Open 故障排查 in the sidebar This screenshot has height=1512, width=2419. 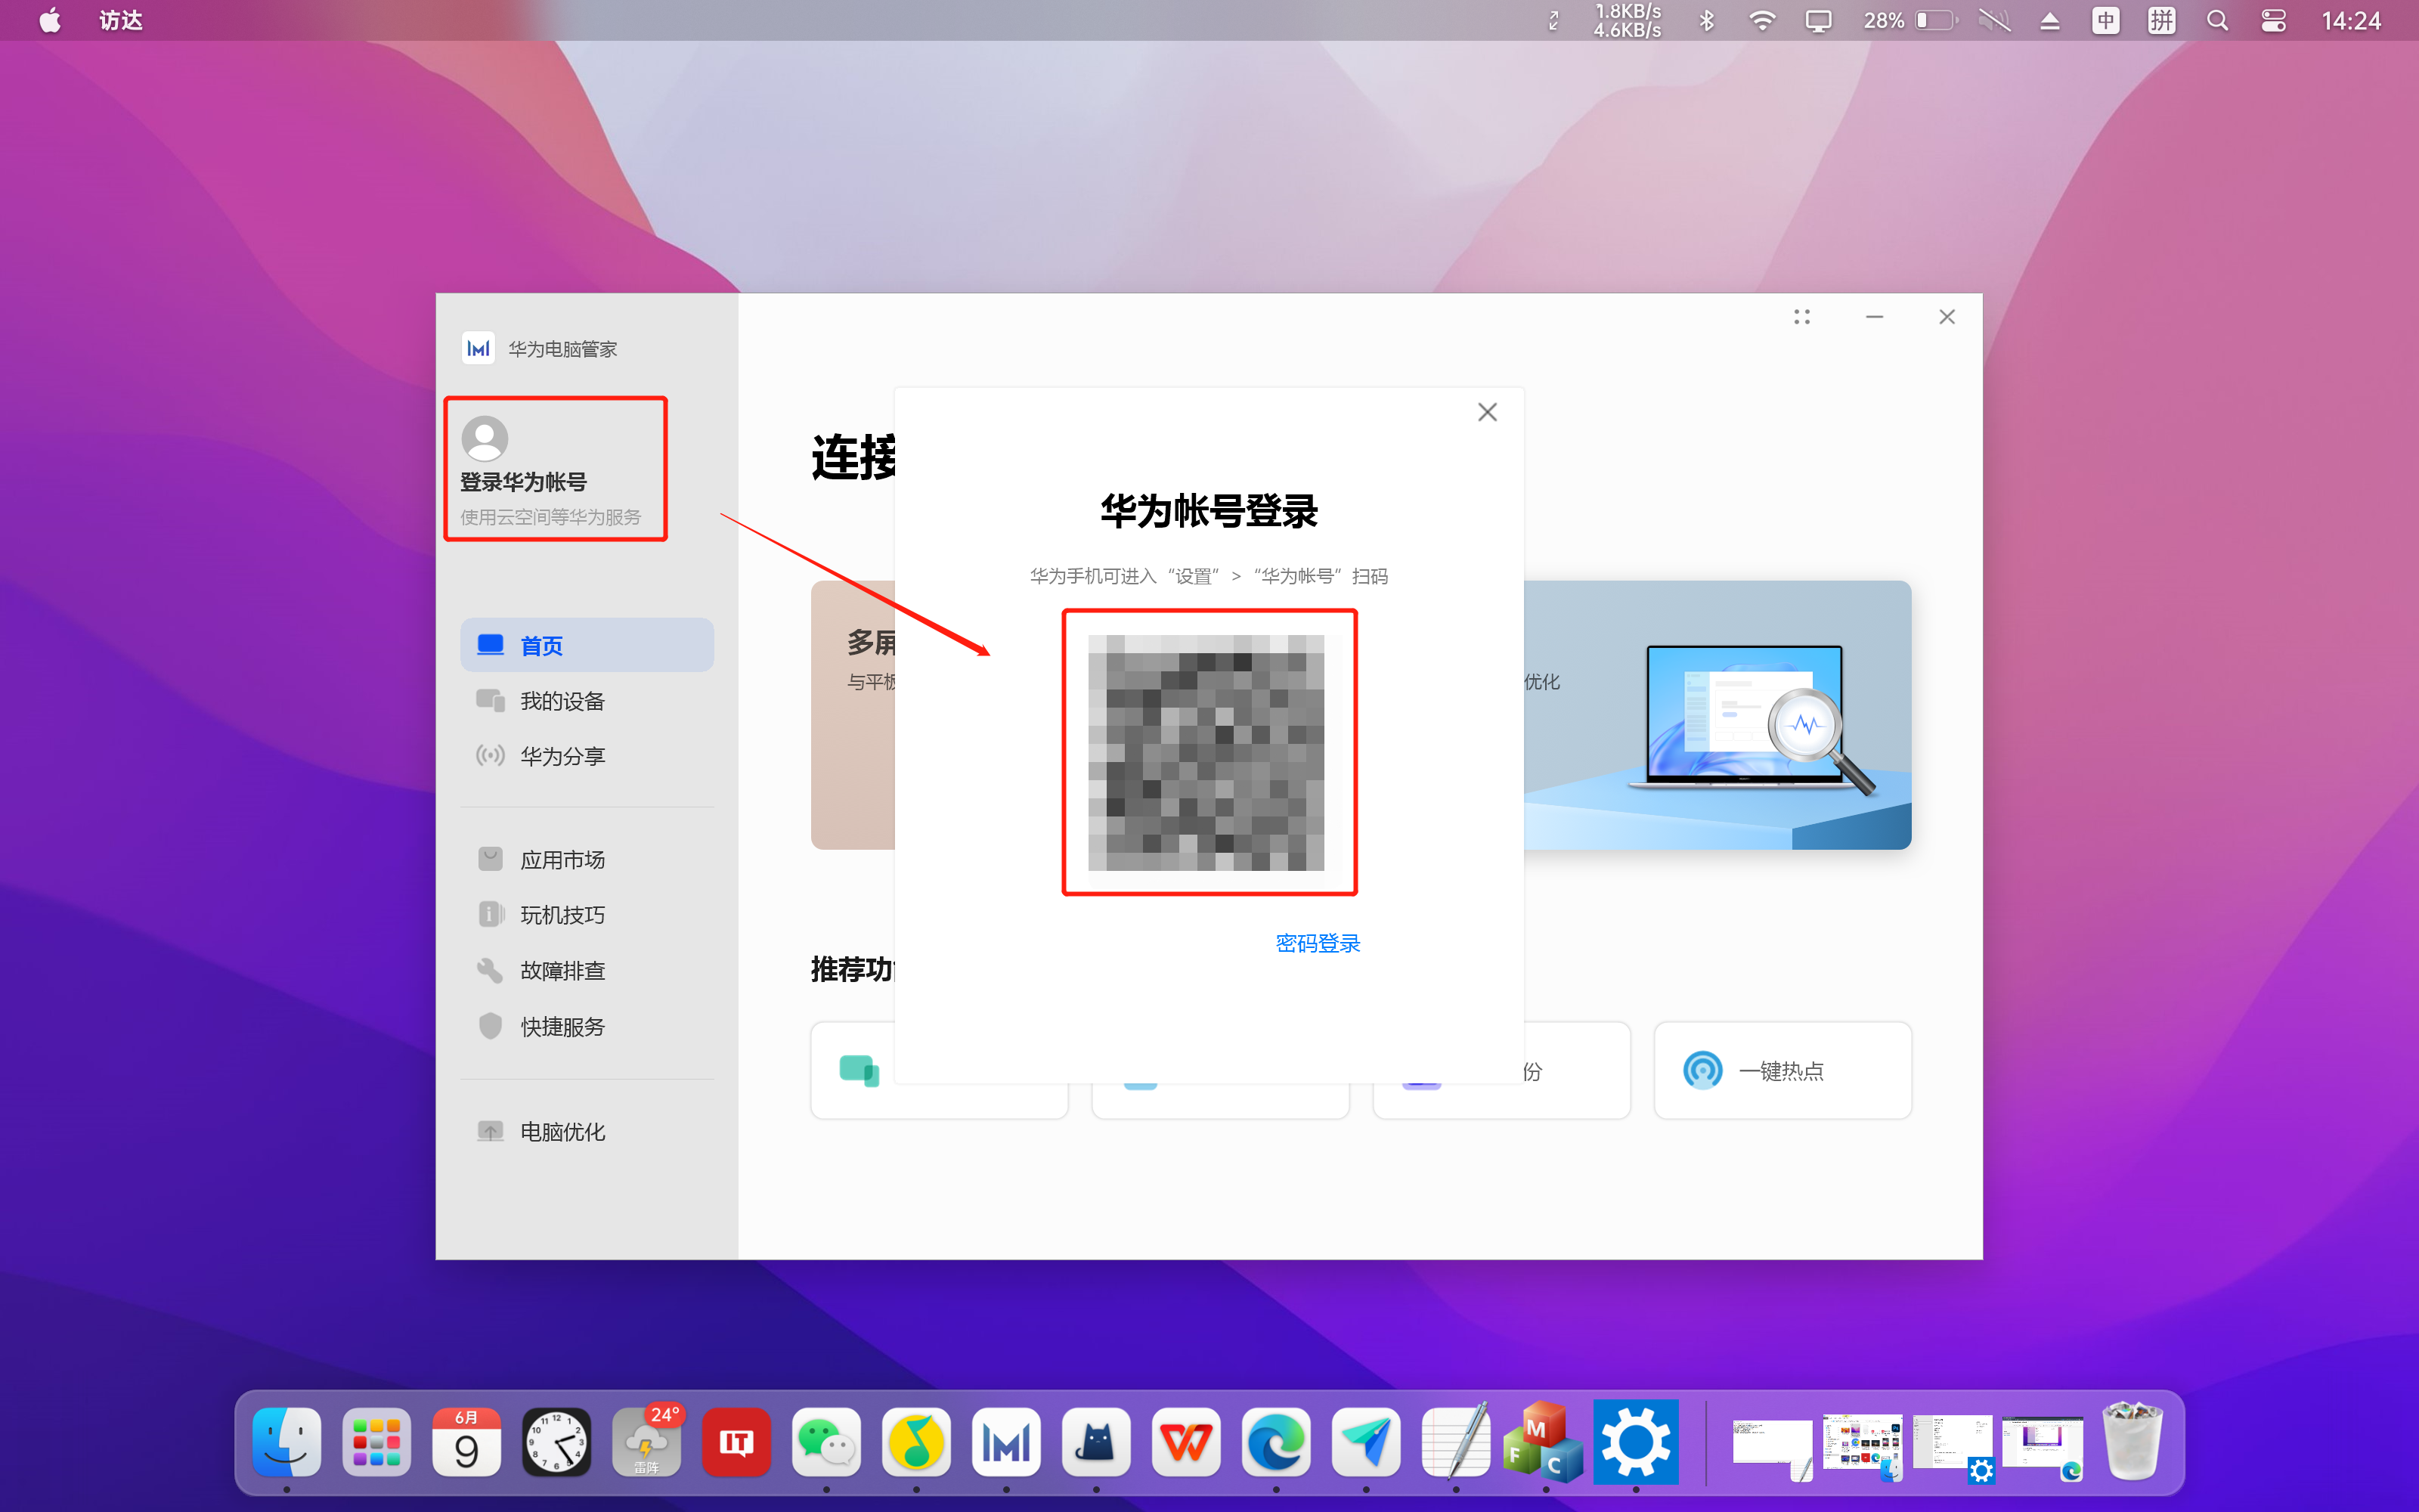tap(587, 971)
